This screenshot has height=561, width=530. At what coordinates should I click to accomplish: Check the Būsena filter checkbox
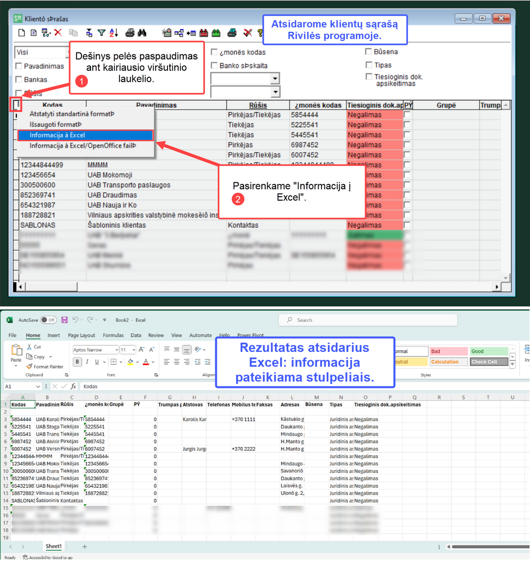pos(368,51)
